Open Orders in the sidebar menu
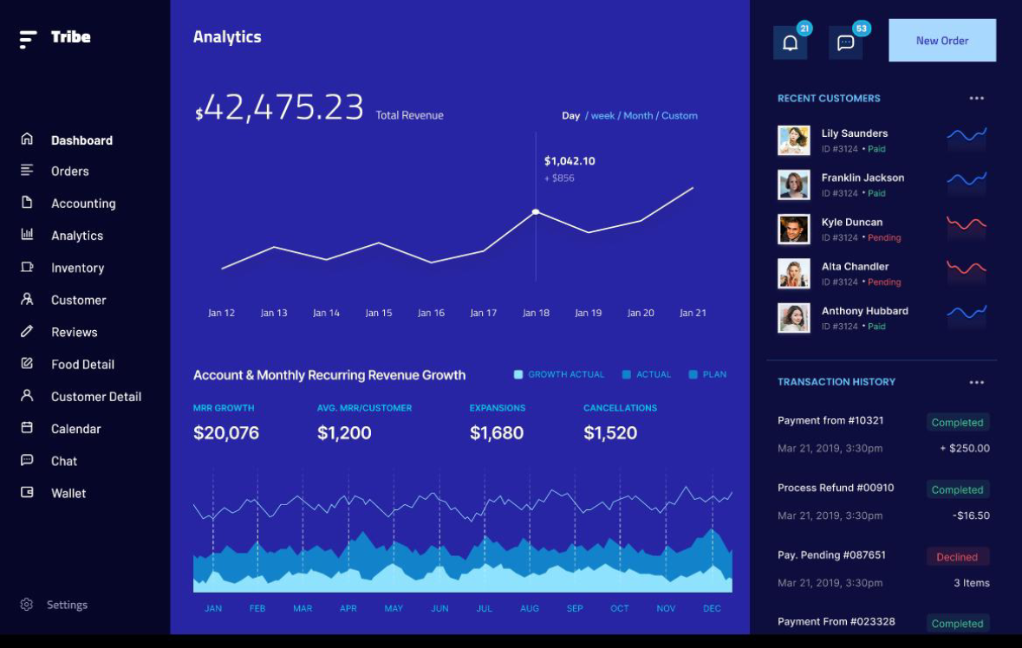1022x648 pixels. [x=69, y=172]
